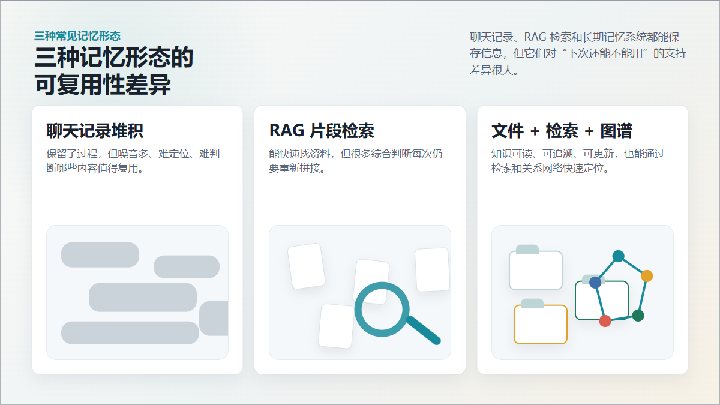Click the title line '可复用性差异'
720x405 pixels.
click(103, 85)
